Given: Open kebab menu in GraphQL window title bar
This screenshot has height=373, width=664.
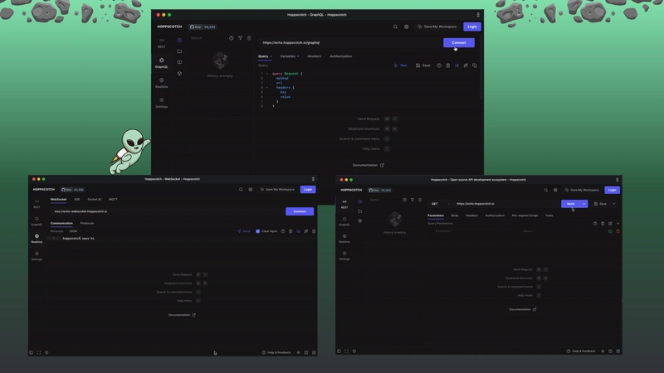Looking at the screenshot, I should click(478, 15).
